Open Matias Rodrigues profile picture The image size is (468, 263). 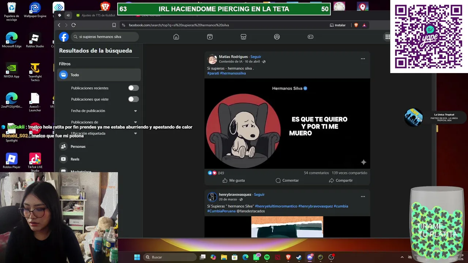pyautogui.click(x=212, y=59)
